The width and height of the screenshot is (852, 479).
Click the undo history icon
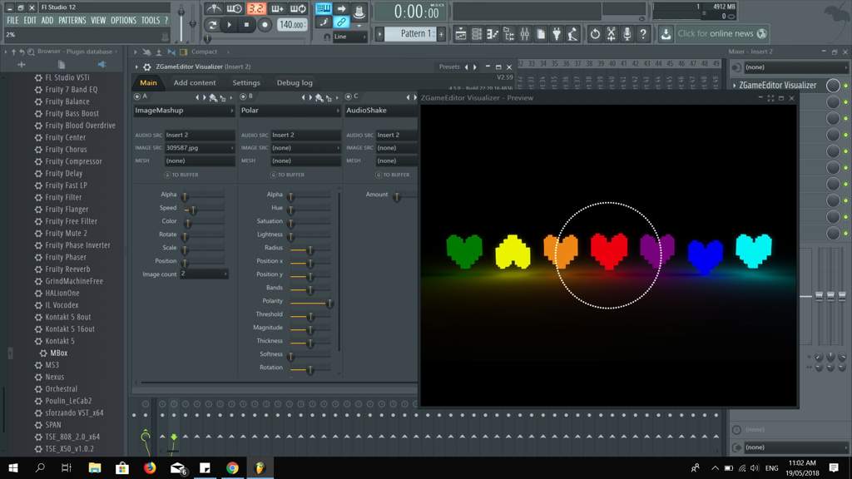(x=595, y=34)
